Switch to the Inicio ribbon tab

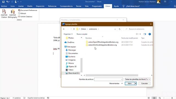tap(13, 6)
